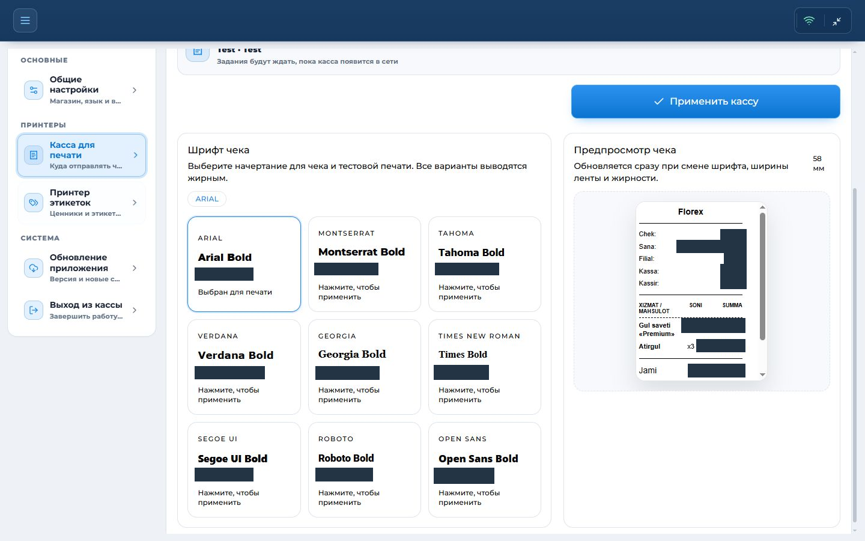Click the tag icon beside Принтер этикеток
This screenshot has height=541, width=865.
[x=34, y=203]
